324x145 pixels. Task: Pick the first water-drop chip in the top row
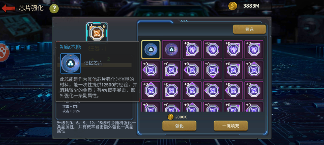192,50
